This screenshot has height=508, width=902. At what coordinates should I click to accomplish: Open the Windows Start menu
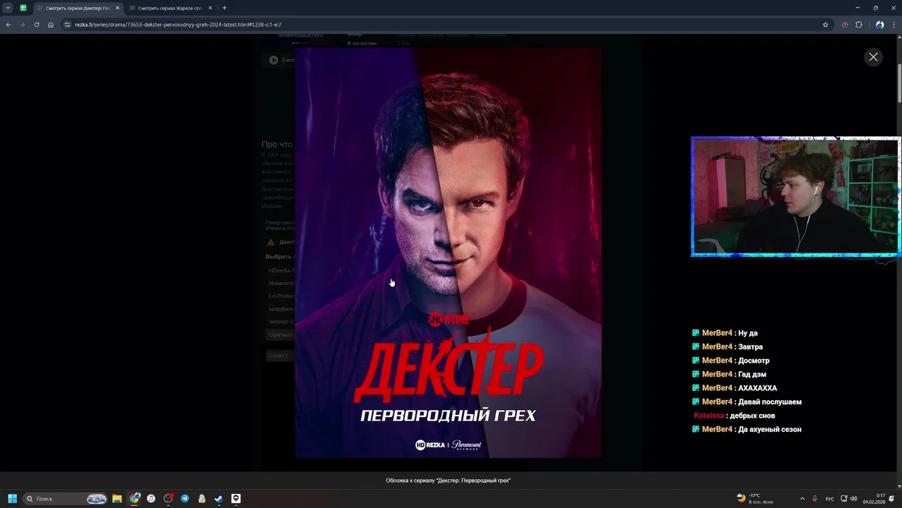point(12,498)
